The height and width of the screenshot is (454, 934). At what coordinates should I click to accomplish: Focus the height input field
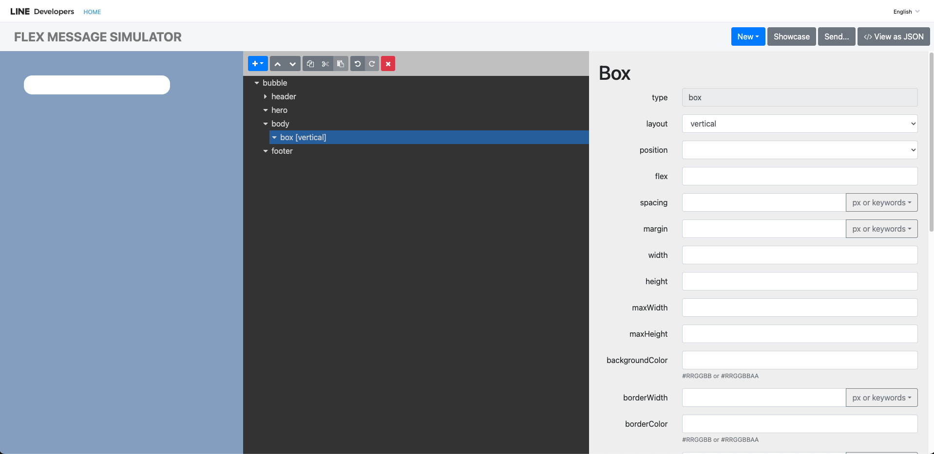coord(800,281)
